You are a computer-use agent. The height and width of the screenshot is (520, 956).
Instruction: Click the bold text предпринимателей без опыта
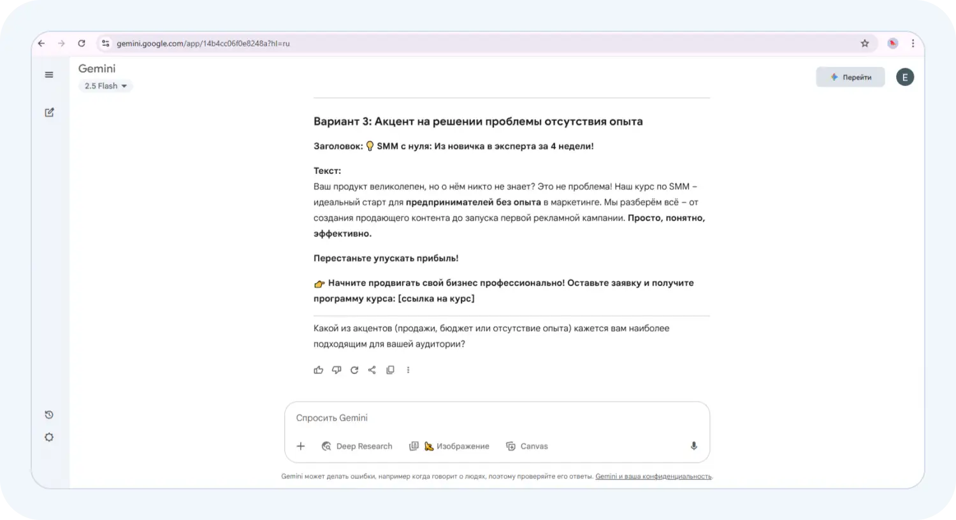click(474, 202)
